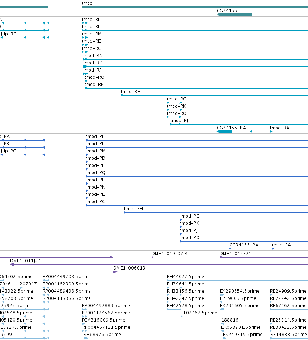Select transcript tmod-RC
Image resolution: width=308 pixels, height=340 pixels.
coord(176,99)
